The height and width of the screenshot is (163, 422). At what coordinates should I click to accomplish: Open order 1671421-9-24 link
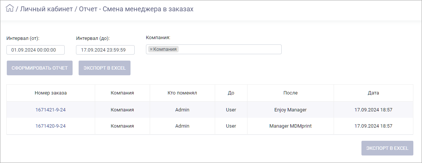(x=51, y=110)
